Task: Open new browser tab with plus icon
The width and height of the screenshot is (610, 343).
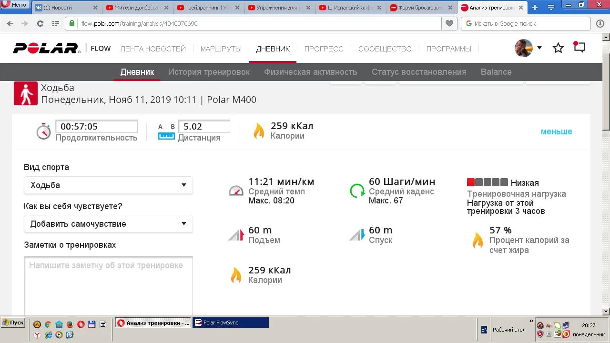Action: click(535, 7)
